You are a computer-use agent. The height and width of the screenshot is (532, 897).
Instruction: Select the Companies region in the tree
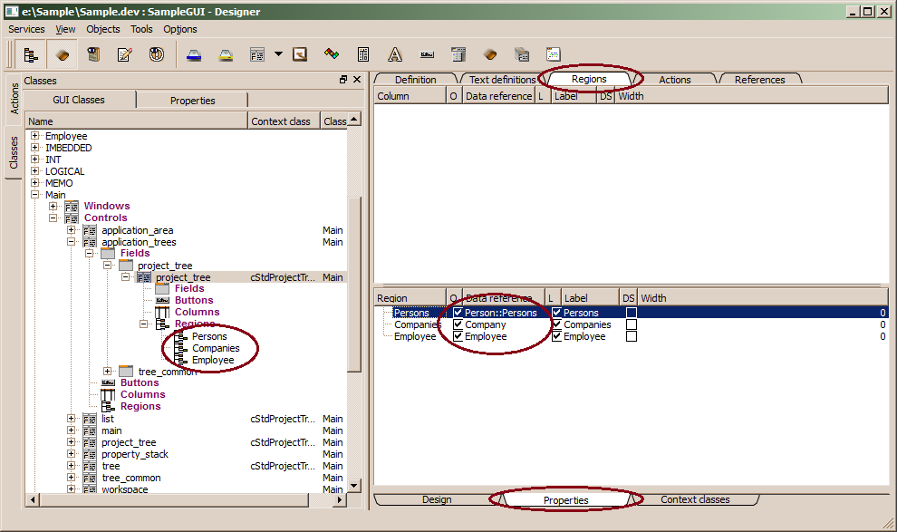216,348
